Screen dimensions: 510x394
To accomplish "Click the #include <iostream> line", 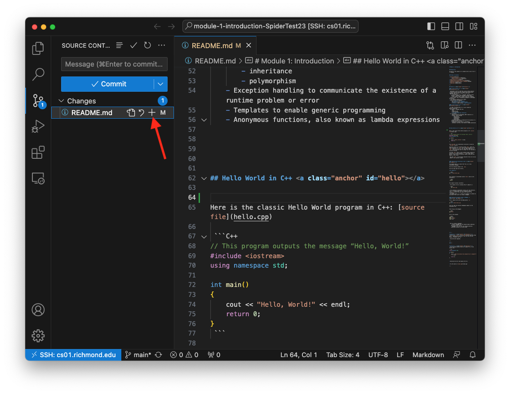I will (x=247, y=256).
